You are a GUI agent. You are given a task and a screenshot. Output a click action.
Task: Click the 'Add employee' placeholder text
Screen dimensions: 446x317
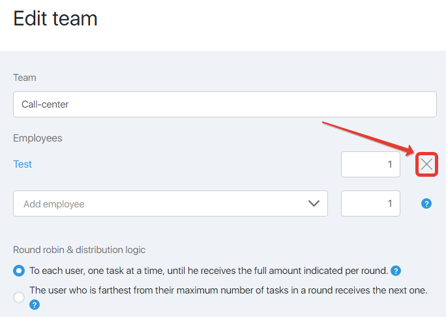pyautogui.click(x=53, y=204)
